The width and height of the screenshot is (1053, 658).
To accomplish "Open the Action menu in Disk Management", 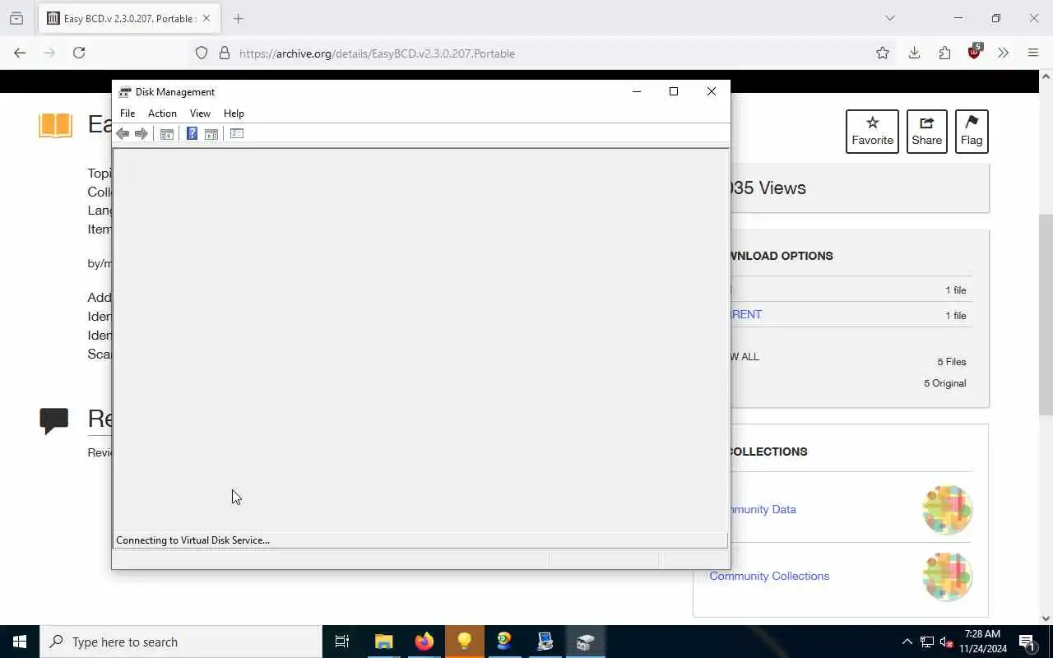I will click(x=162, y=114).
